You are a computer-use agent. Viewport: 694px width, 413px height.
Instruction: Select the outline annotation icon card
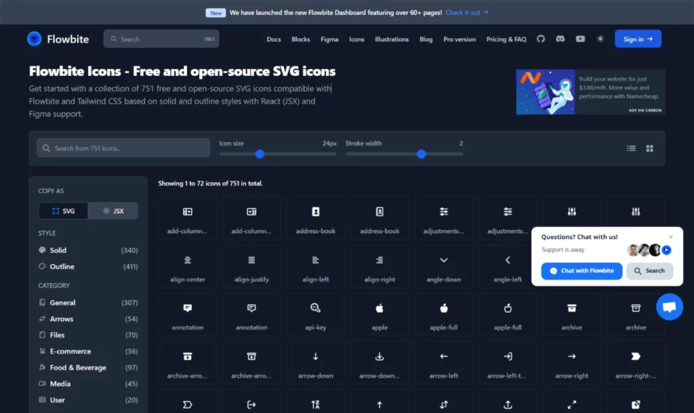[251, 316]
